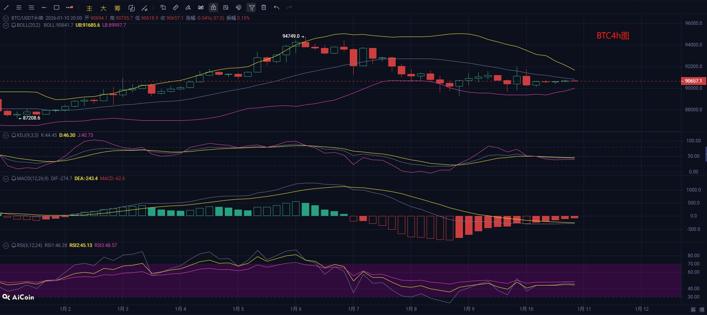Screen dimensions: 707x315
Task: Click the filter funnel icon
Action: click(x=252, y=7)
